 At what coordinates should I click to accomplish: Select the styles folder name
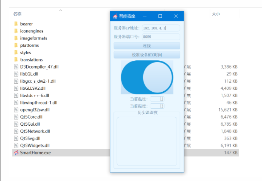click(26, 53)
